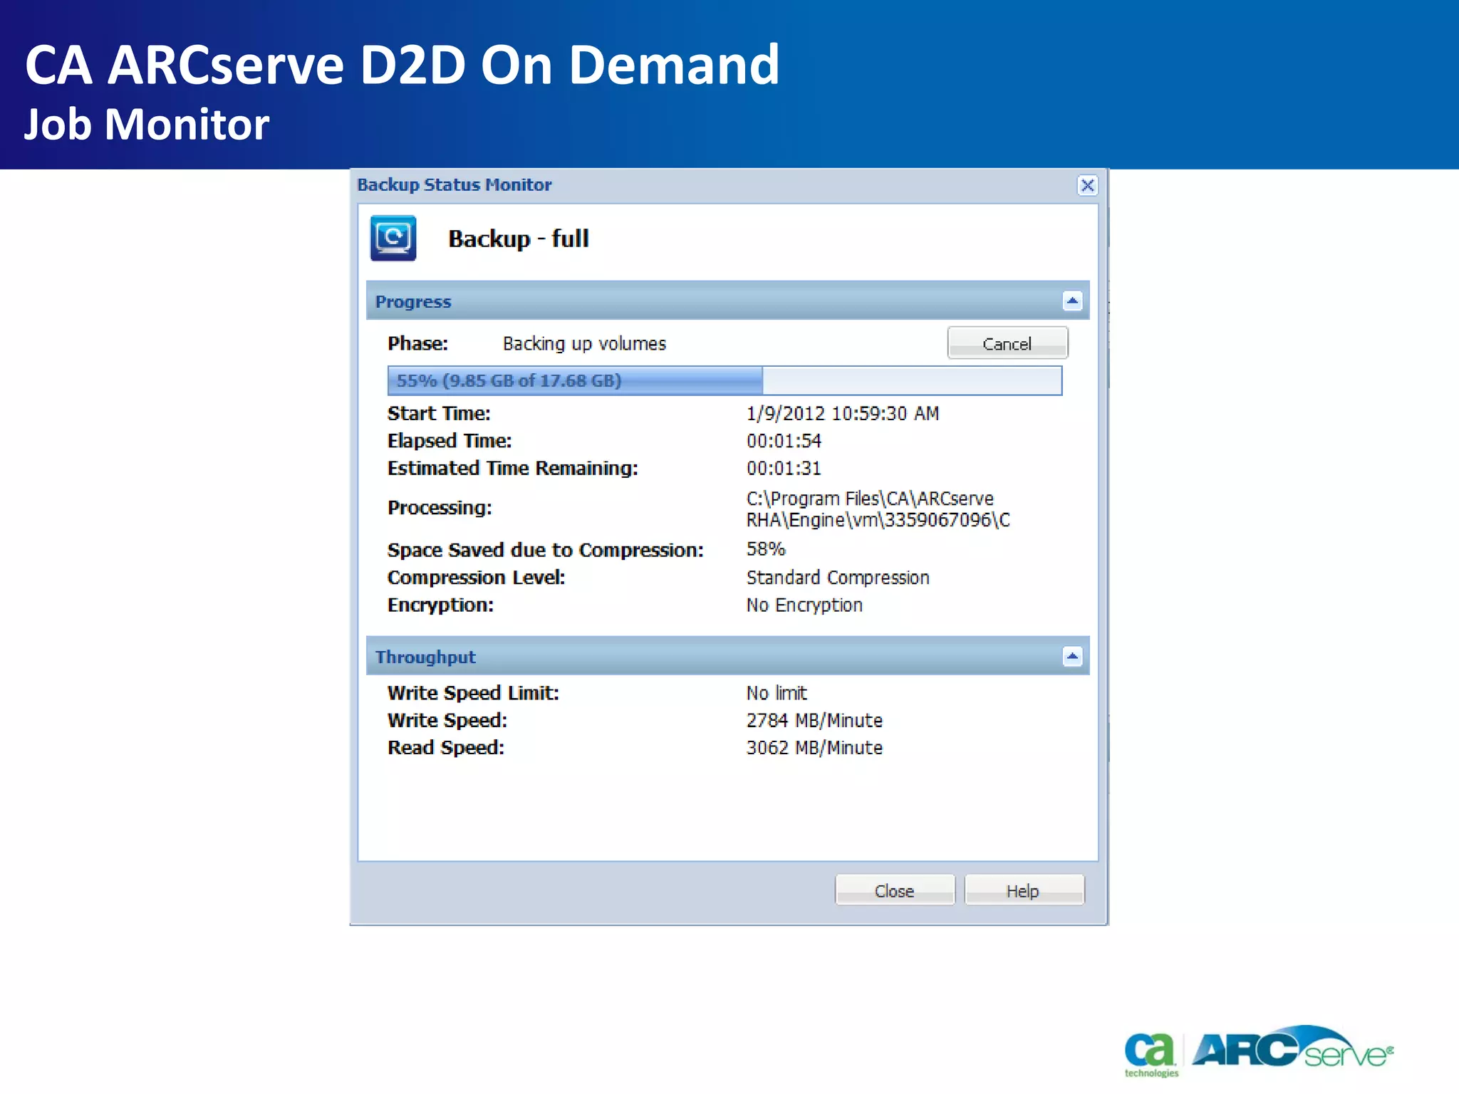Close the Backup Status Monitor window with X
The image size is (1459, 1094).
(1087, 186)
